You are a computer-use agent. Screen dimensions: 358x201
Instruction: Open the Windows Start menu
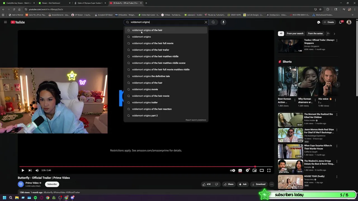(4, 198)
